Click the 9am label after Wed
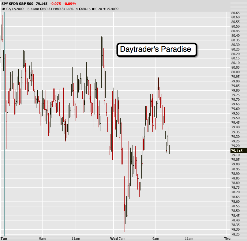This screenshot has width=247, height=241. tap(155, 239)
